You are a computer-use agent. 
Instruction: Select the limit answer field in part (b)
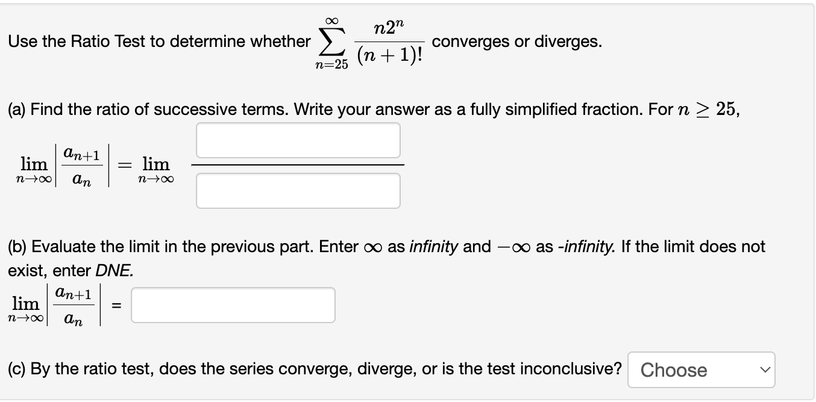[x=233, y=305]
